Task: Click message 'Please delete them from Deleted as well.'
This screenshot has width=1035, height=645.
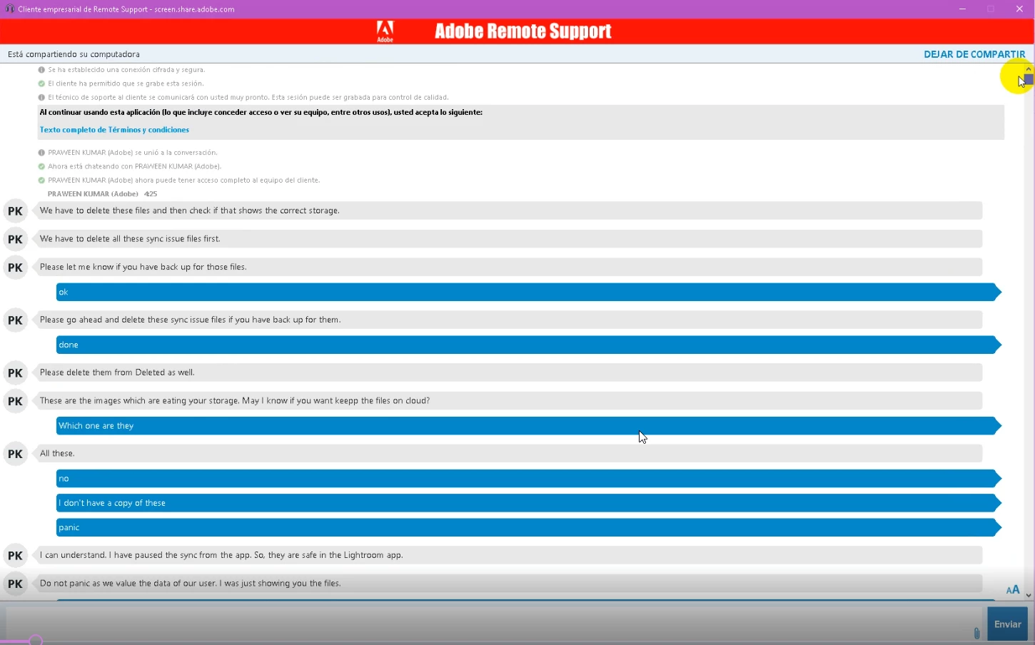Action: click(508, 372)
